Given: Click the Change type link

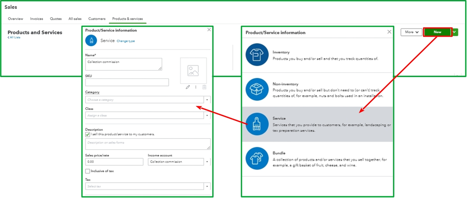Looking at the screenshot, I should (x=126, y=41).
